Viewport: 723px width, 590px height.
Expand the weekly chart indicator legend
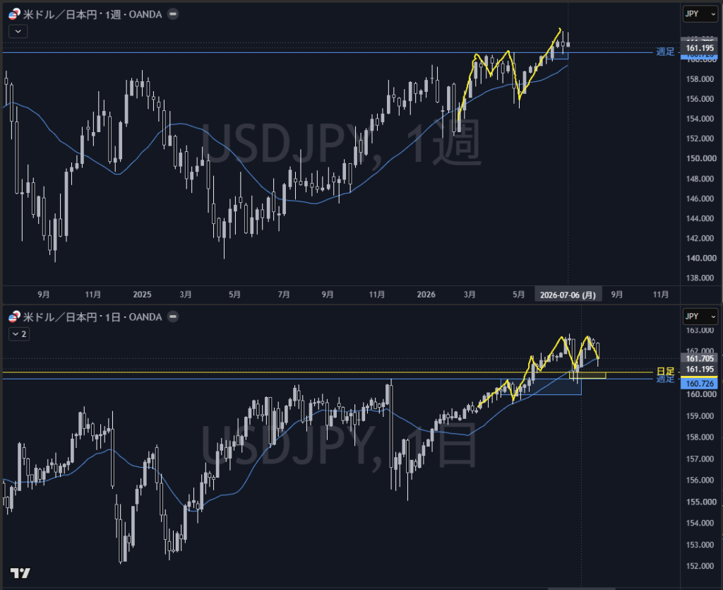pos(18,31)
